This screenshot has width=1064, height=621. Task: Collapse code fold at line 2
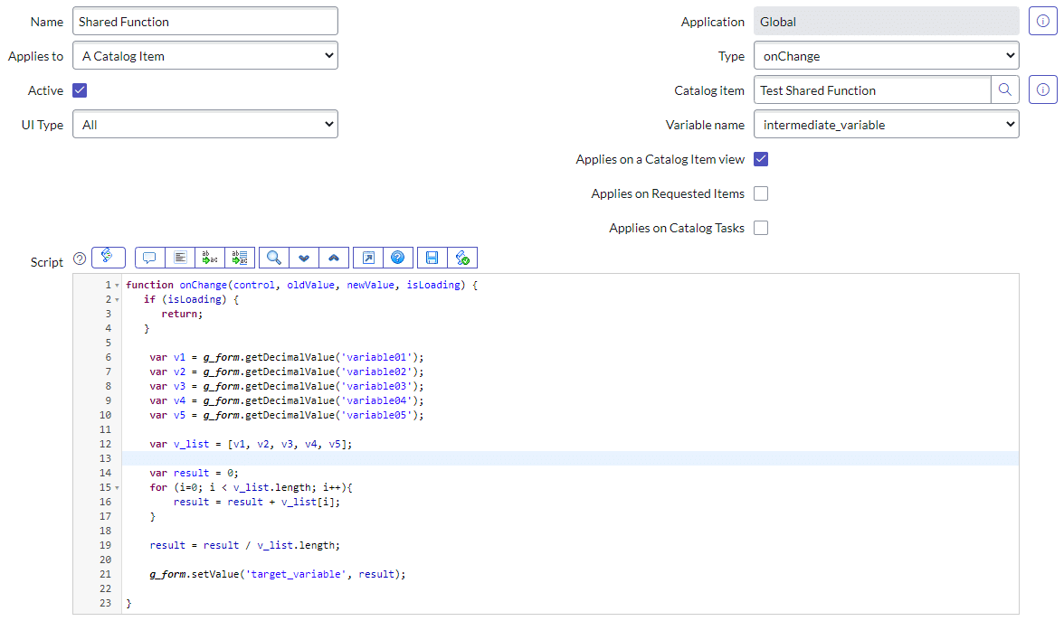(x=117, y=300)
